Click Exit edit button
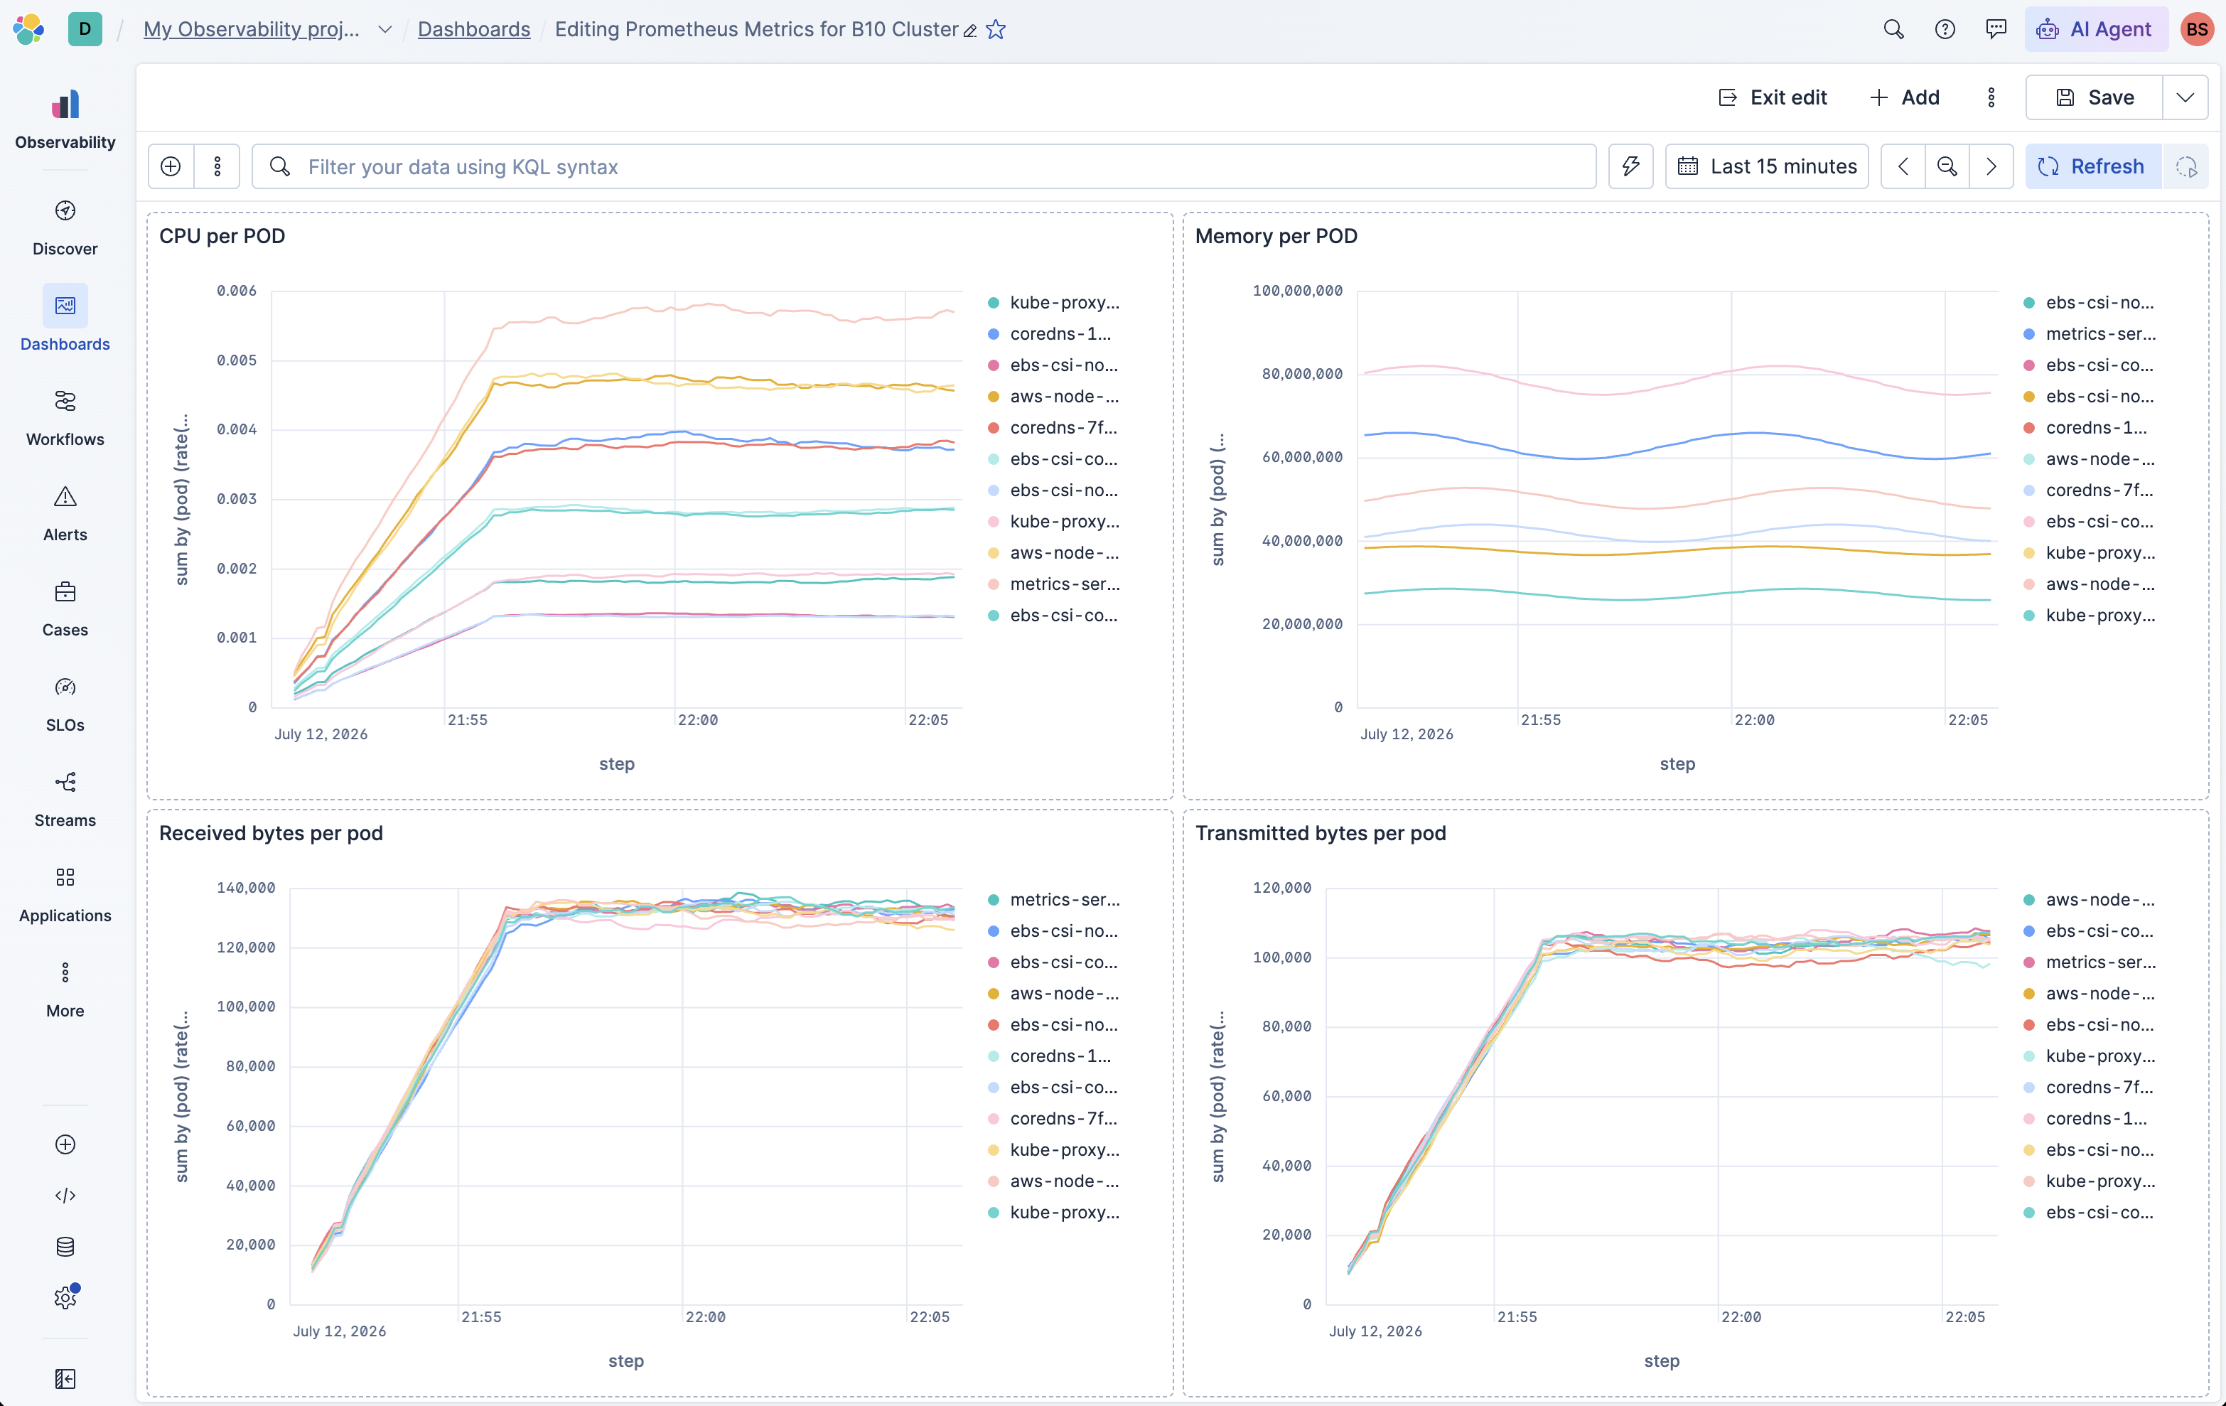The image size is (2226, 1406). coord(1772,97)
